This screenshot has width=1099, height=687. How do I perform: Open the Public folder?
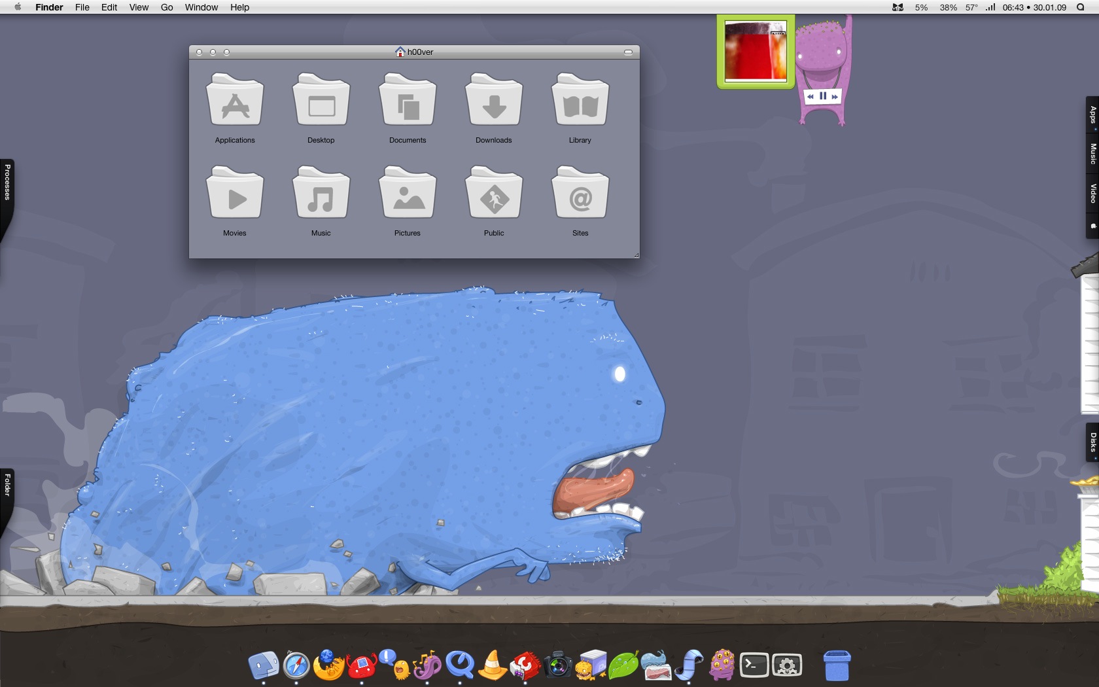[x=494, y=193]
